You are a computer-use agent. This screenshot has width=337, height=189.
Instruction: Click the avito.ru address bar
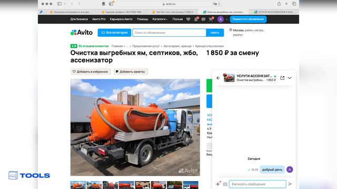pos(169,4)
